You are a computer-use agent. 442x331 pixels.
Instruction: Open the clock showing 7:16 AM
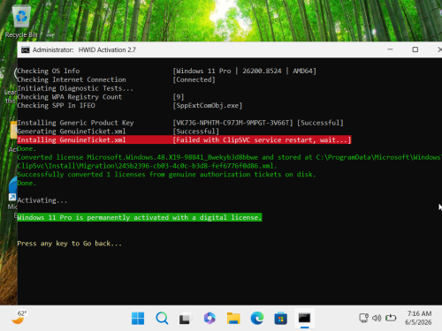419,318
